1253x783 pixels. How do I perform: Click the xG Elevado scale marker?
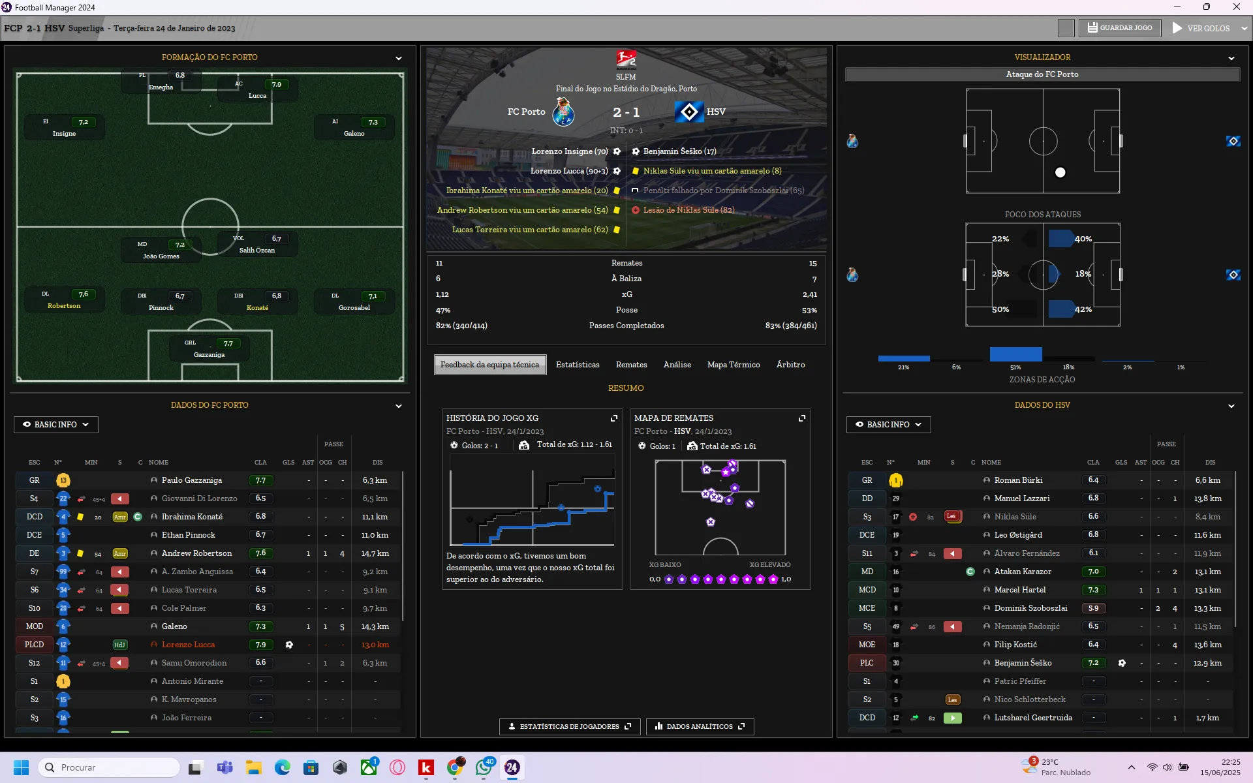[773, 580]
